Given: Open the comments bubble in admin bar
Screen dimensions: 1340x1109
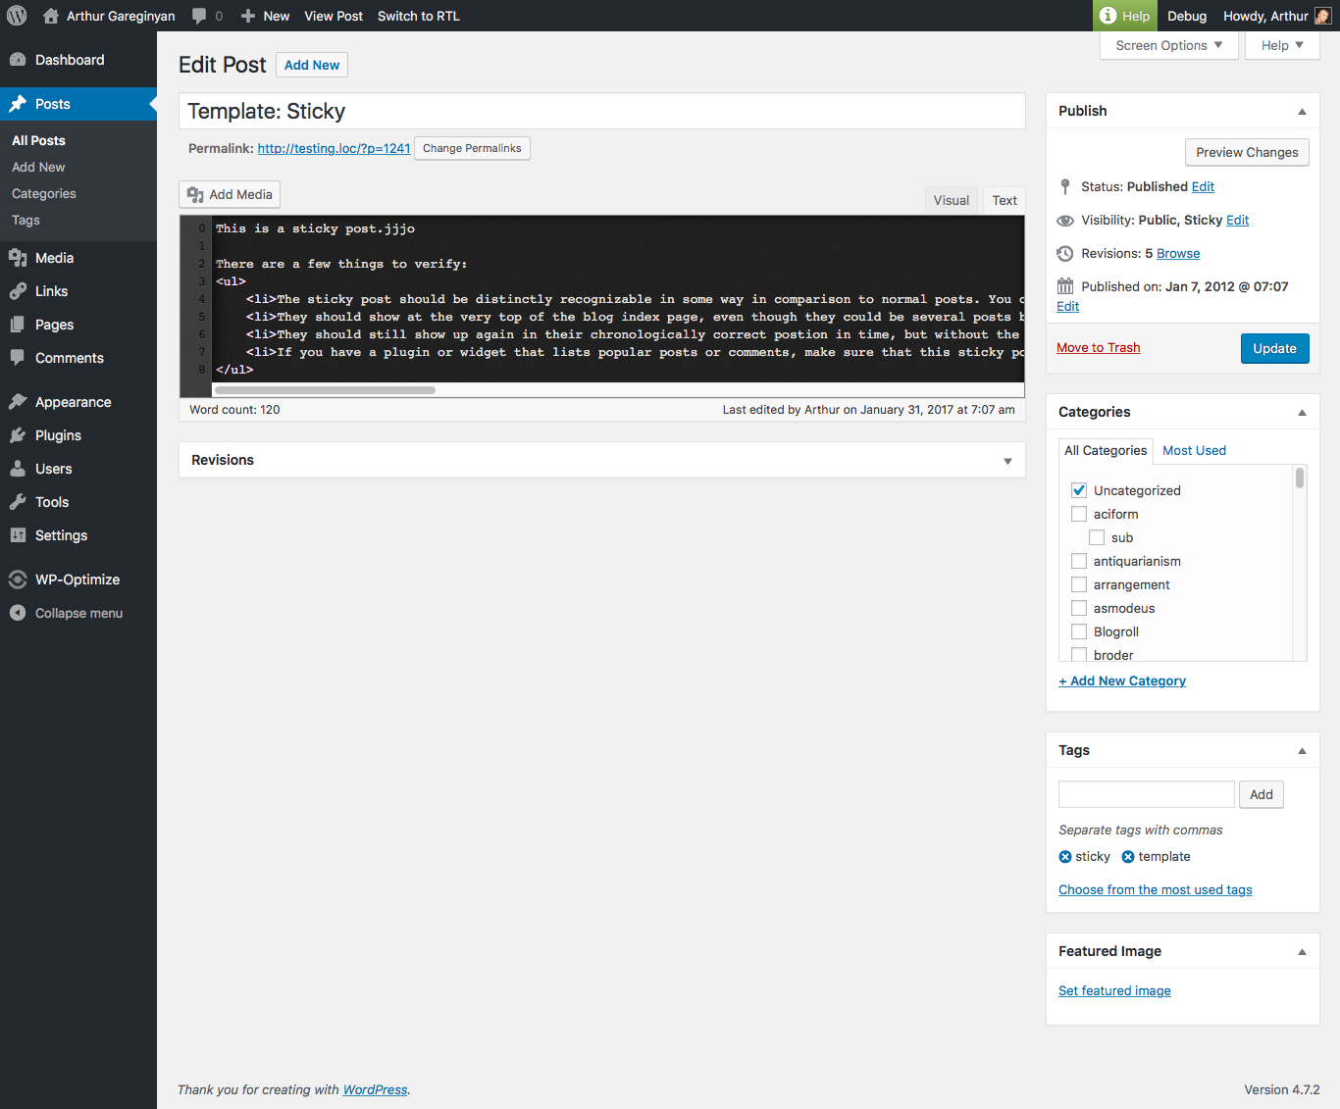Looking at the screenshot, I should 199,16.
